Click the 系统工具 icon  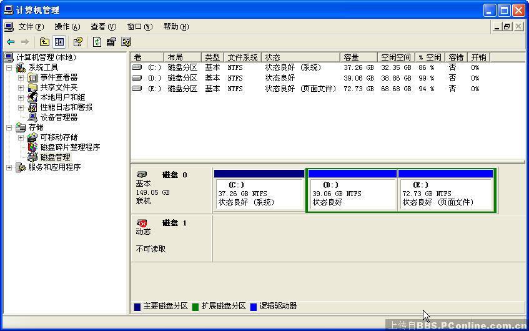21,67
